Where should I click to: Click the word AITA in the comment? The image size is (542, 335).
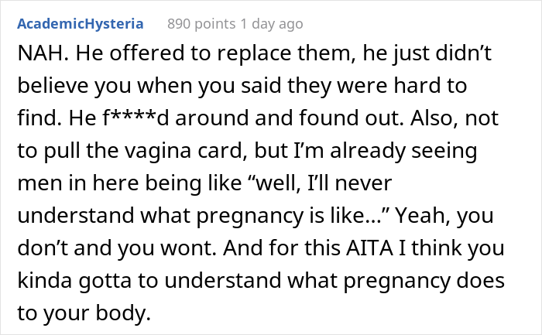369,248
